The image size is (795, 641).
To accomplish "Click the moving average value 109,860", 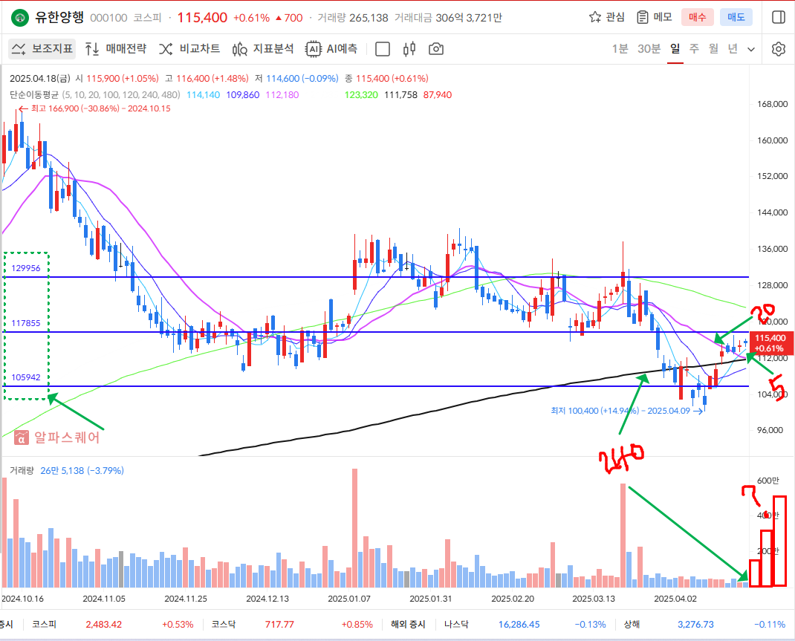I will pos(243,95).
